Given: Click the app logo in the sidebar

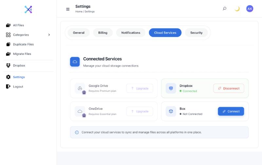Looking at the screenshot, I should coord(28,9).
